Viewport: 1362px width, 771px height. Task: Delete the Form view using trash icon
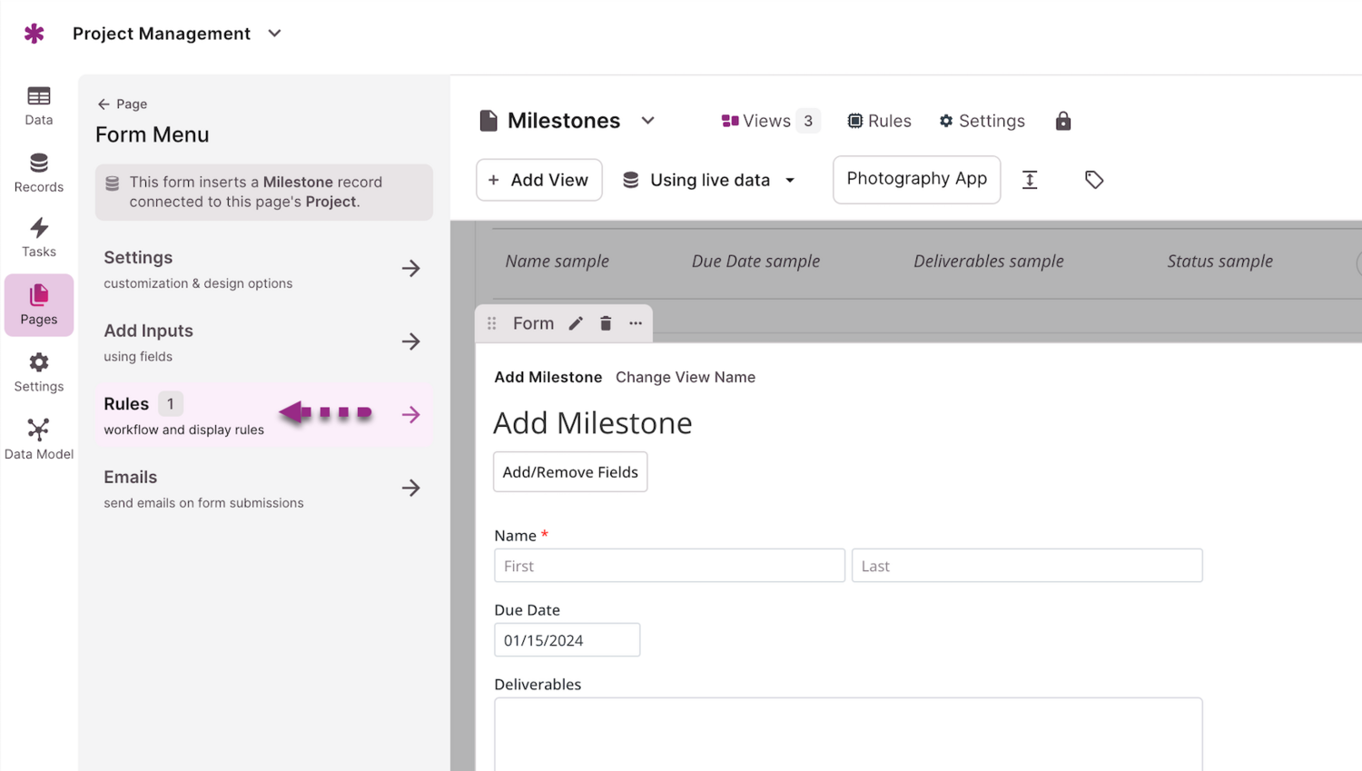[606, 323]
